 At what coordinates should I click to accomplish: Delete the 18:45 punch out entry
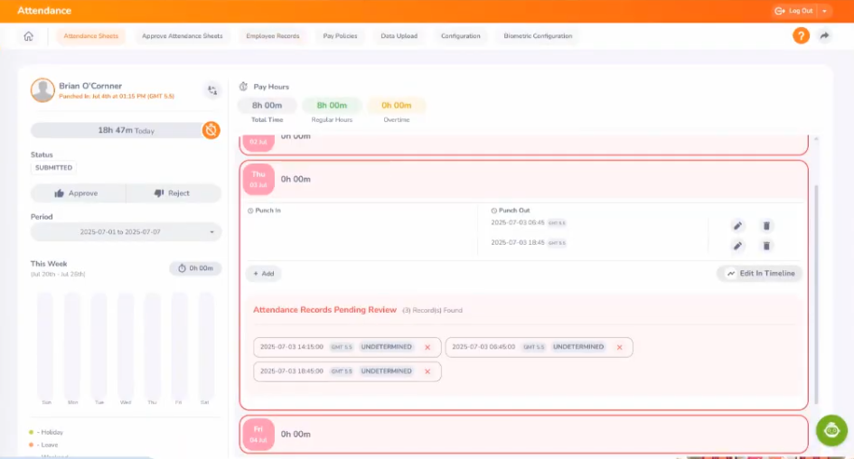coord(766,246)
